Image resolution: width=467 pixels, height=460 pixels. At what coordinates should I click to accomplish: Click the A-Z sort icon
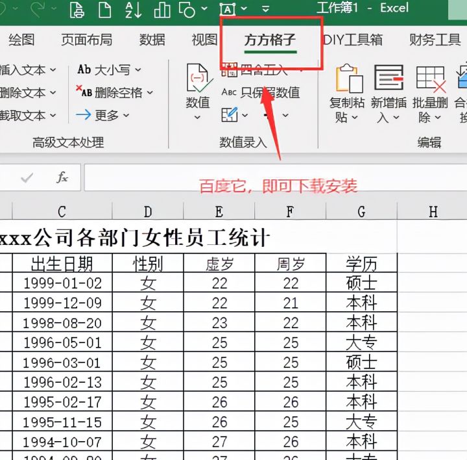[133, 10]
